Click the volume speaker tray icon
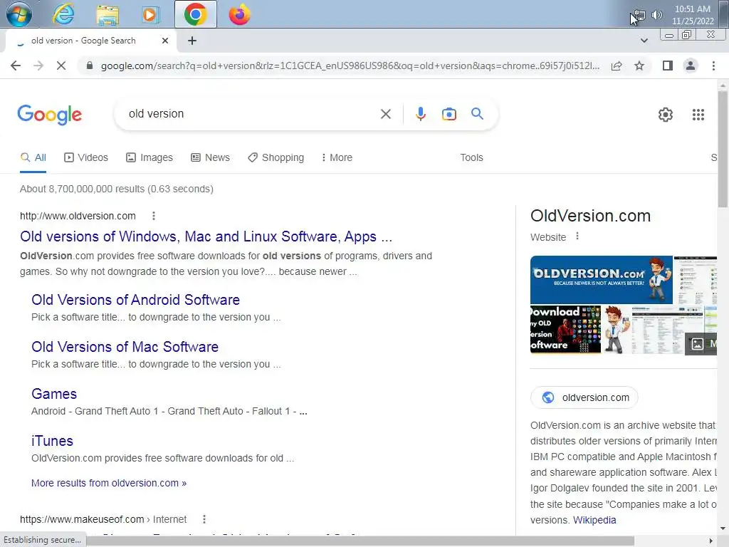This screenshot has height=547, width=729. pos(656,15)
